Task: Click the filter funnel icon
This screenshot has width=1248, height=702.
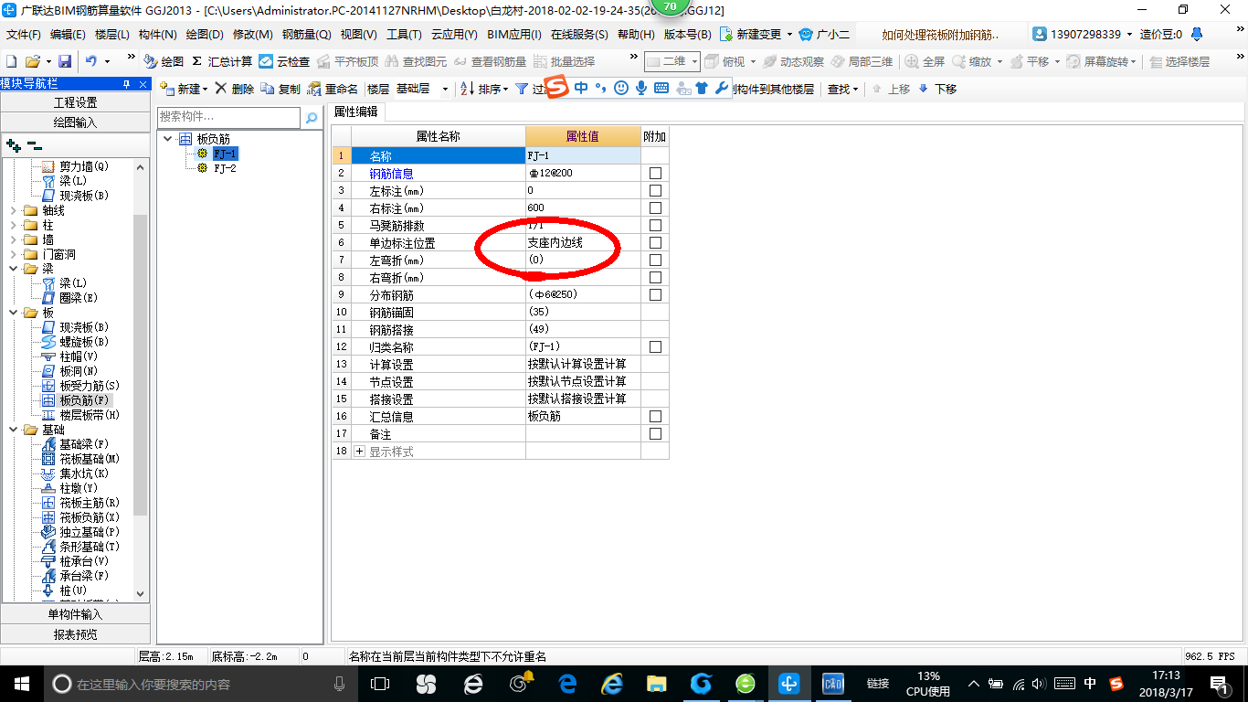Action: [521, 89]
